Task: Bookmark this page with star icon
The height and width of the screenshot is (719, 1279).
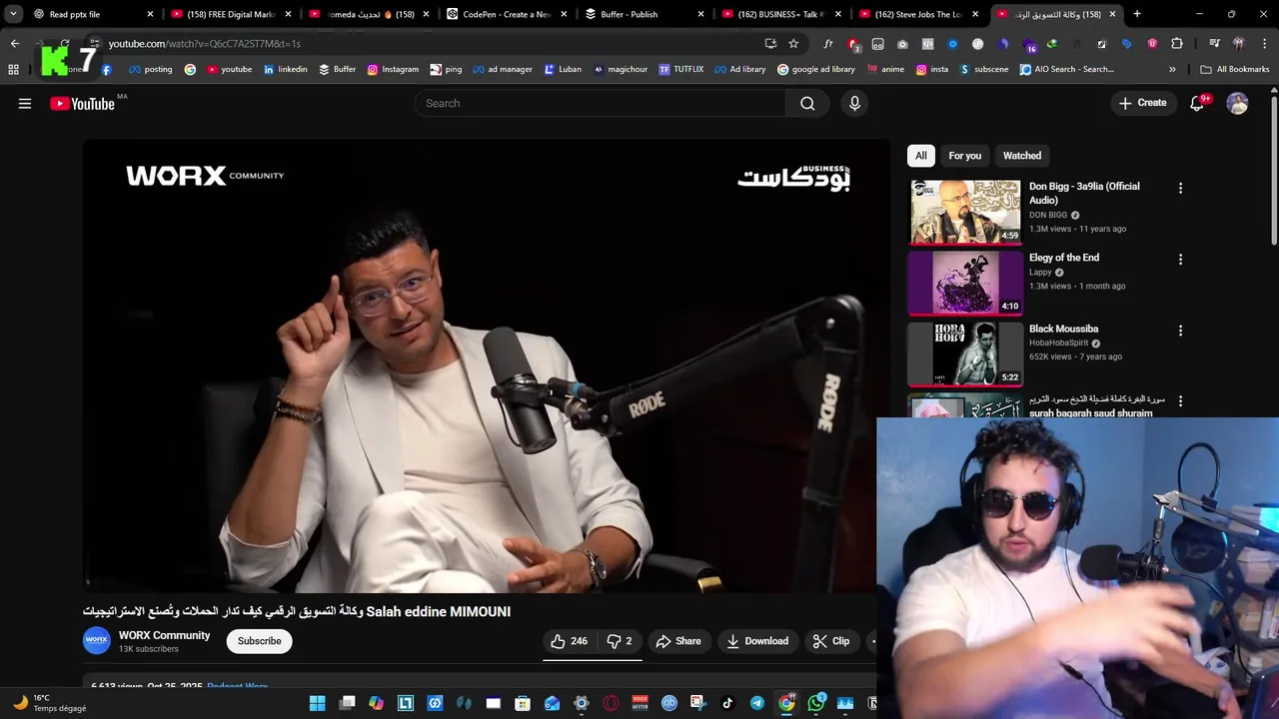Action: point(793,44)
